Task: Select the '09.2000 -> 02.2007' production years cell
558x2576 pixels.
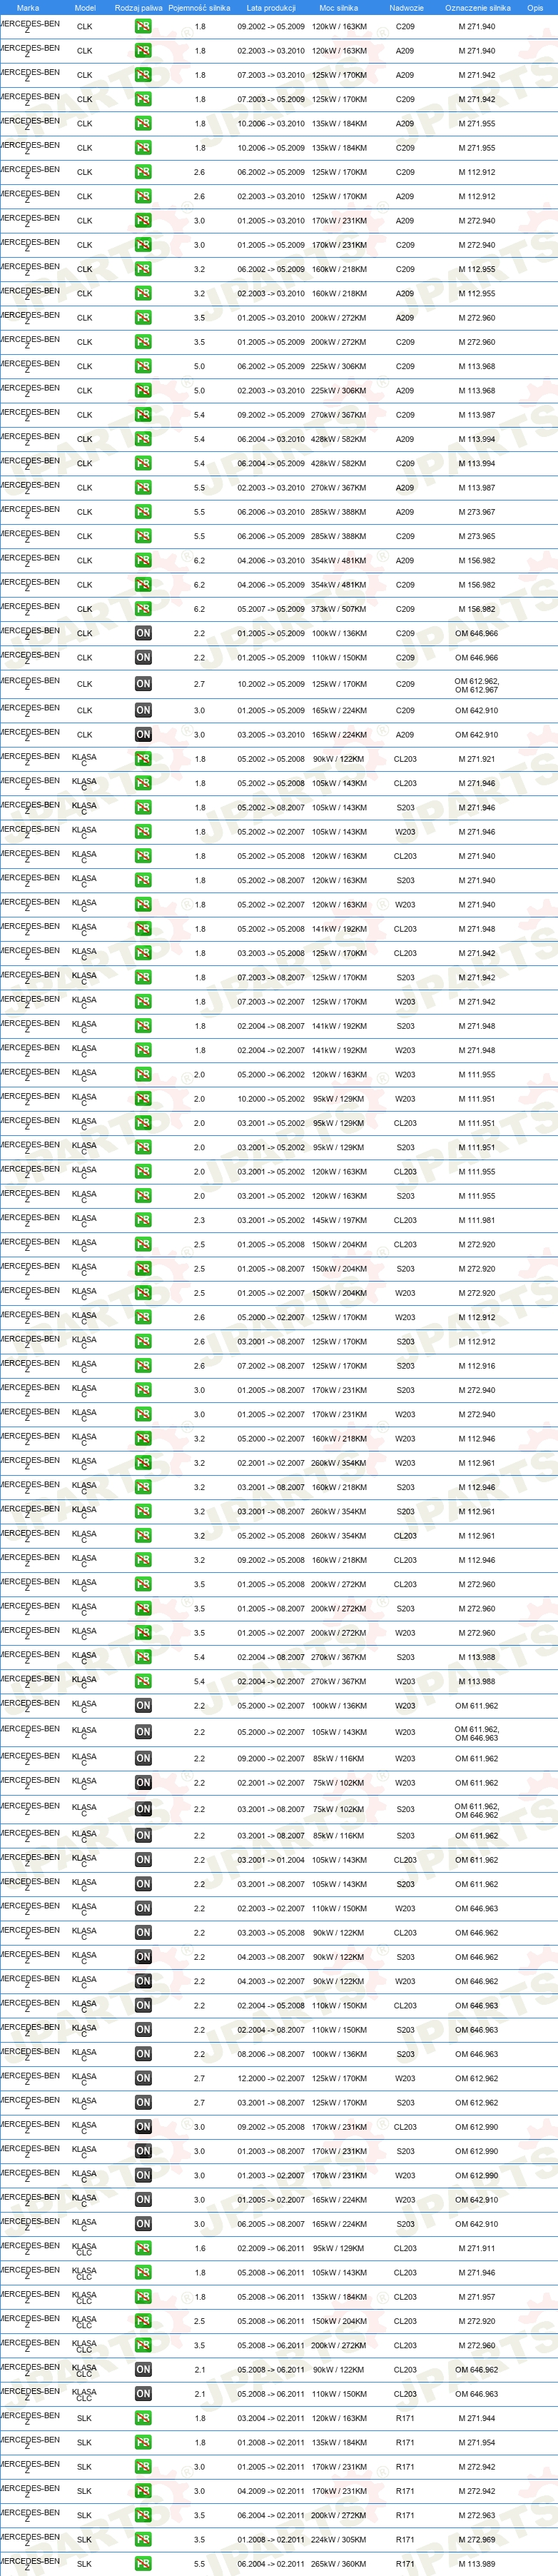Action: pos(271,1759)
